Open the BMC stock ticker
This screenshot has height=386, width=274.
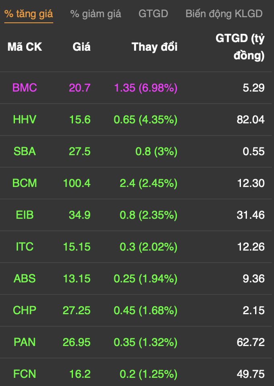pyautogui.click(x=25, y=88)
